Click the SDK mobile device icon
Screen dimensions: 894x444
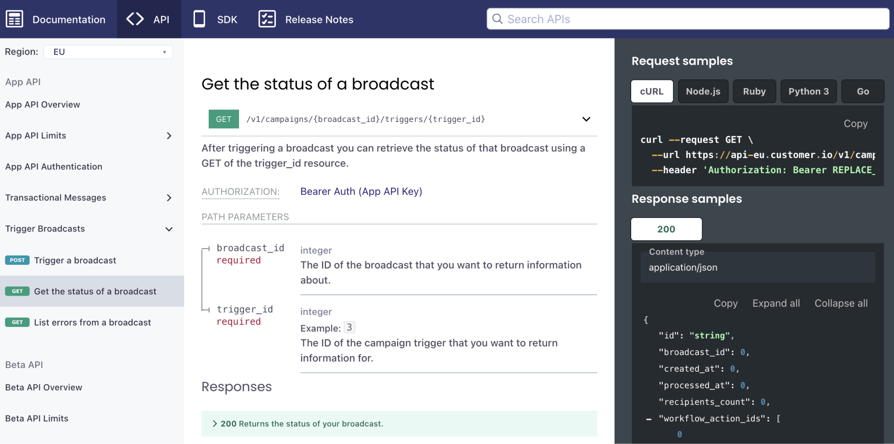pos(199,19)
